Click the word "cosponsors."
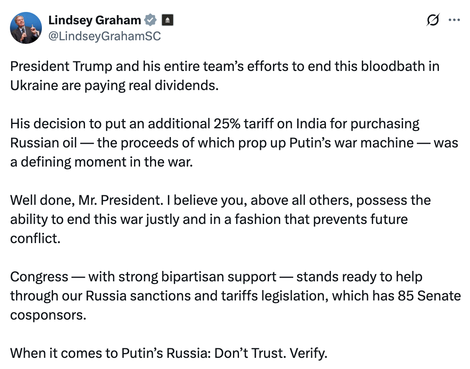The height and width of the screenshot is (369, 470). pos(48,316)
